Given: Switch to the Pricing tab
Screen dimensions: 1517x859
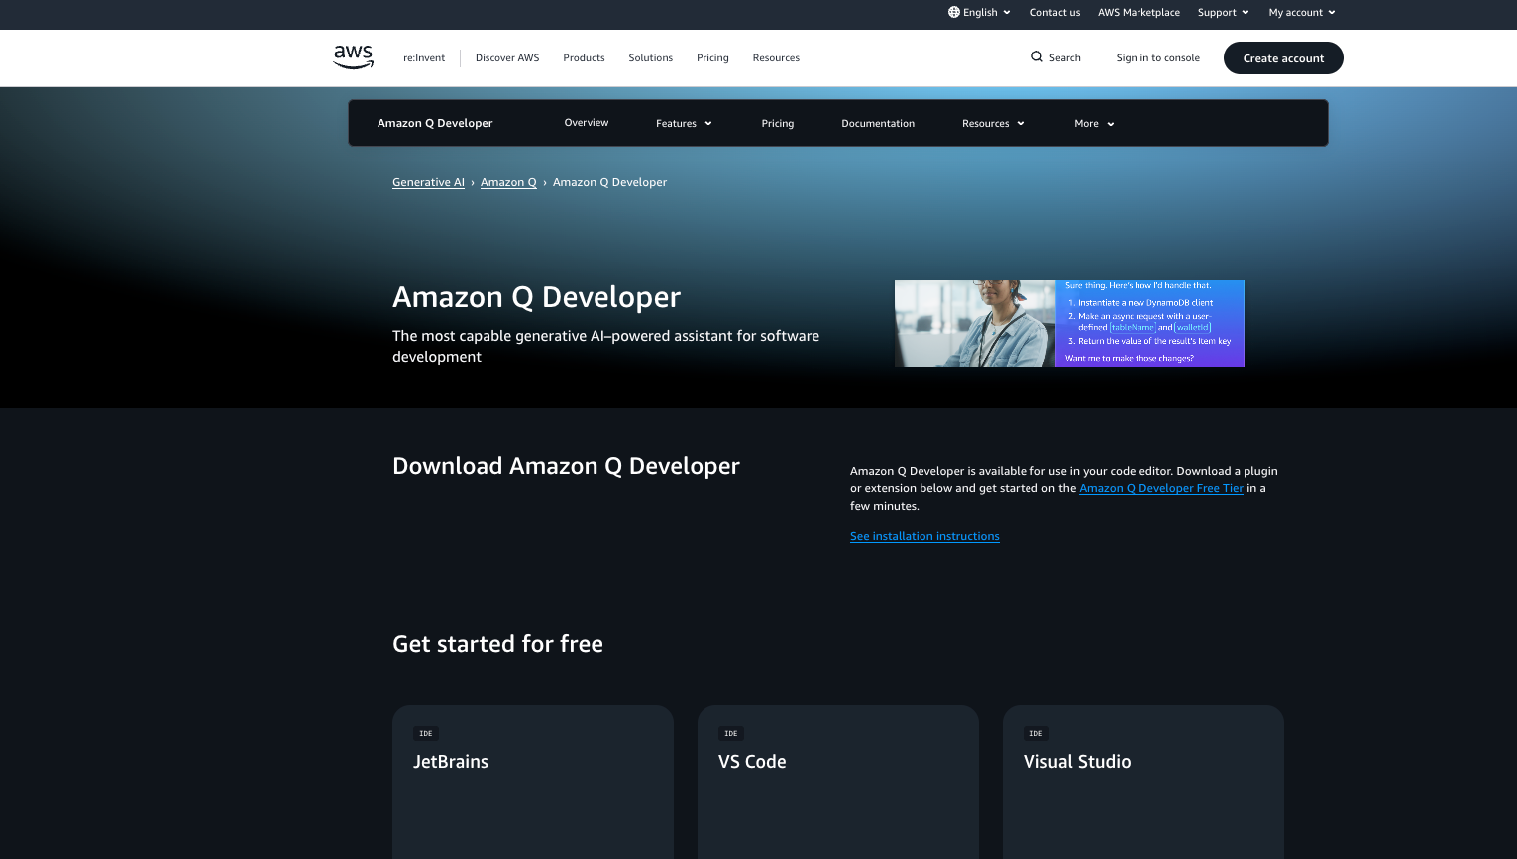Looking at the screenshot, I should 778,123.
